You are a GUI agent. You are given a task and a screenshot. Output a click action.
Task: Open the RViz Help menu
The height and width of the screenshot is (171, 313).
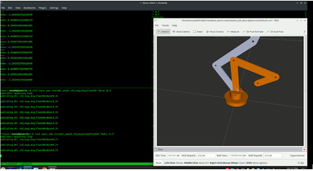[174, 26]
